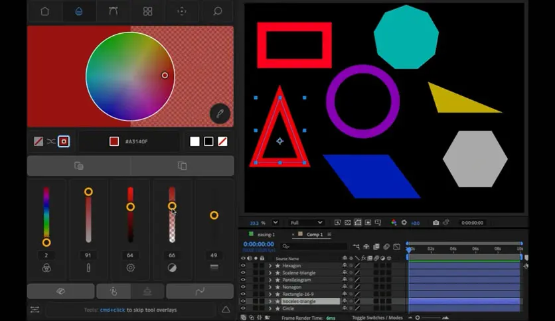Image resolution: width=555 pixels, height=321 pixels.
Task: Click the preview time 0:00:00:00 in the viewer
Action: (x=472, y=223)
